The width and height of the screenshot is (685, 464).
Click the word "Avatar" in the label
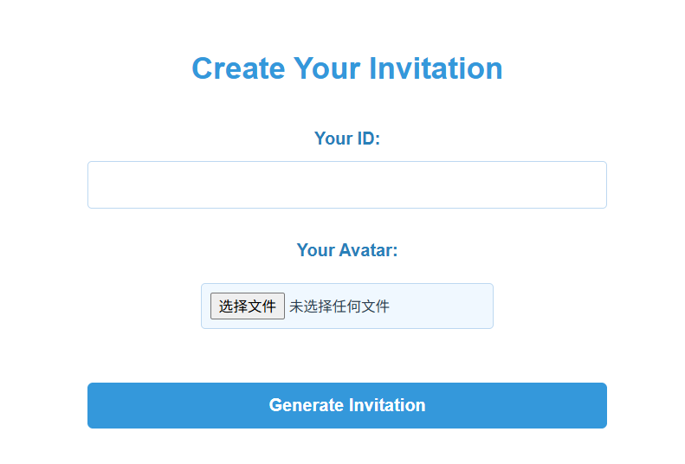(365, 250)
